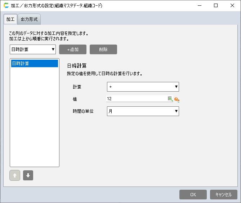Move the selected process up with the up arrow

pyautogui.click(x=15, y=175)
